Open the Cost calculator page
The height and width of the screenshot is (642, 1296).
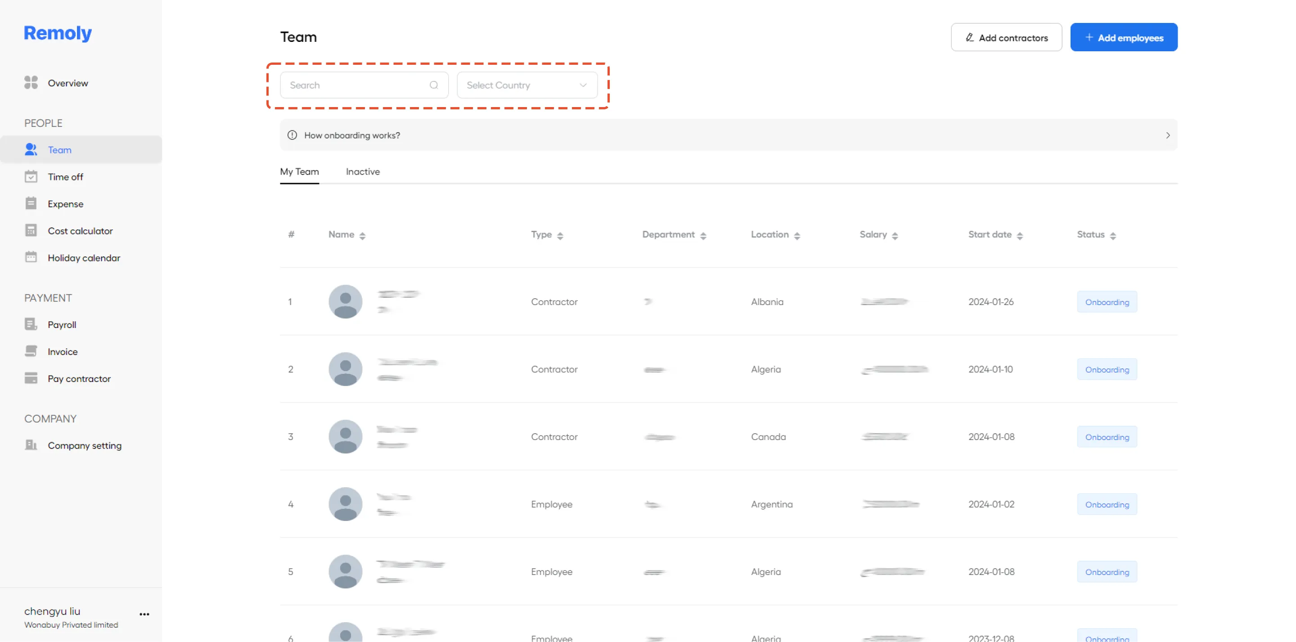point(80,231)
